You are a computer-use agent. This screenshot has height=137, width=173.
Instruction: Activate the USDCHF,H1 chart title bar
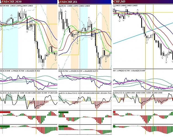click(x=85, y=2)
